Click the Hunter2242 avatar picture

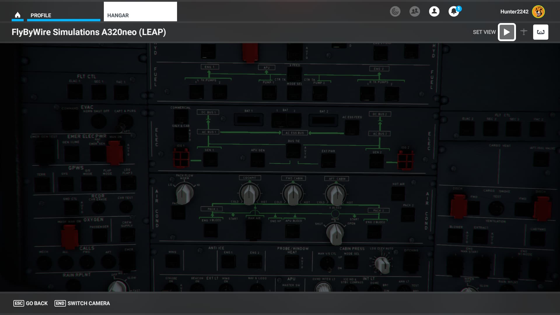538,12
